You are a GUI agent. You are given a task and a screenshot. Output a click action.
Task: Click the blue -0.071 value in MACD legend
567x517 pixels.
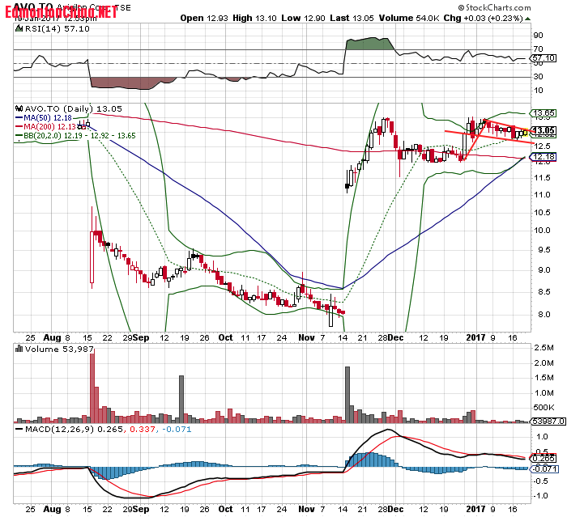click(x=177, y=429)
